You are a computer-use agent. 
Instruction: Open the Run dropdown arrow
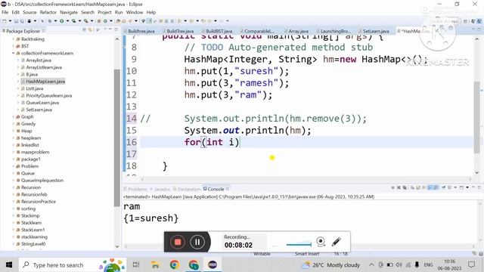click(67, 21)
